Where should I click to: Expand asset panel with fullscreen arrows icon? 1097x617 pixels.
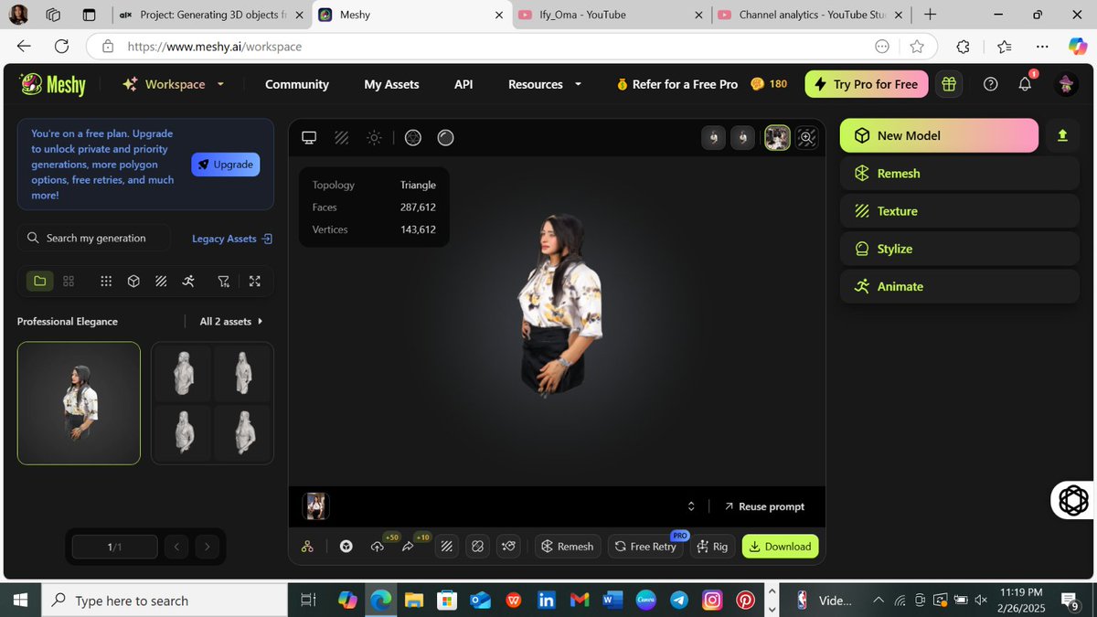pos(255,281)
